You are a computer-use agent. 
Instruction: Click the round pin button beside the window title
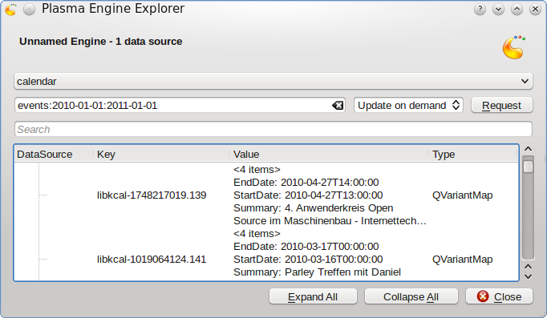pos(30,10)
